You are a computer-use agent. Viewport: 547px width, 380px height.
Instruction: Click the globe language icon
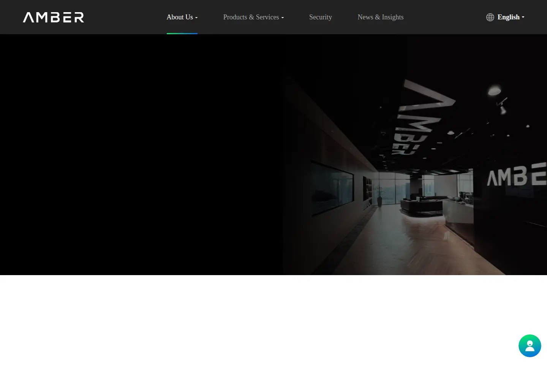tap(490, 17)
